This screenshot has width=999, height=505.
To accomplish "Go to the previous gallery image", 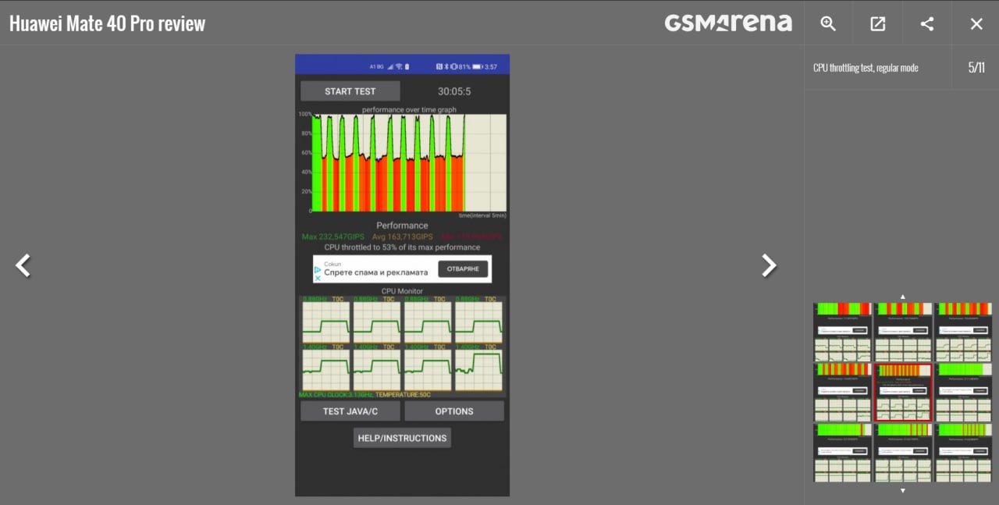I will click(23, 265).
